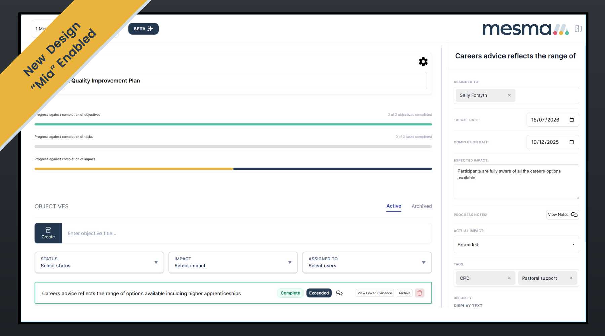605x336 pixels.
Task: Click the BETA sparkle badge
Action: (x=143, y=29)
